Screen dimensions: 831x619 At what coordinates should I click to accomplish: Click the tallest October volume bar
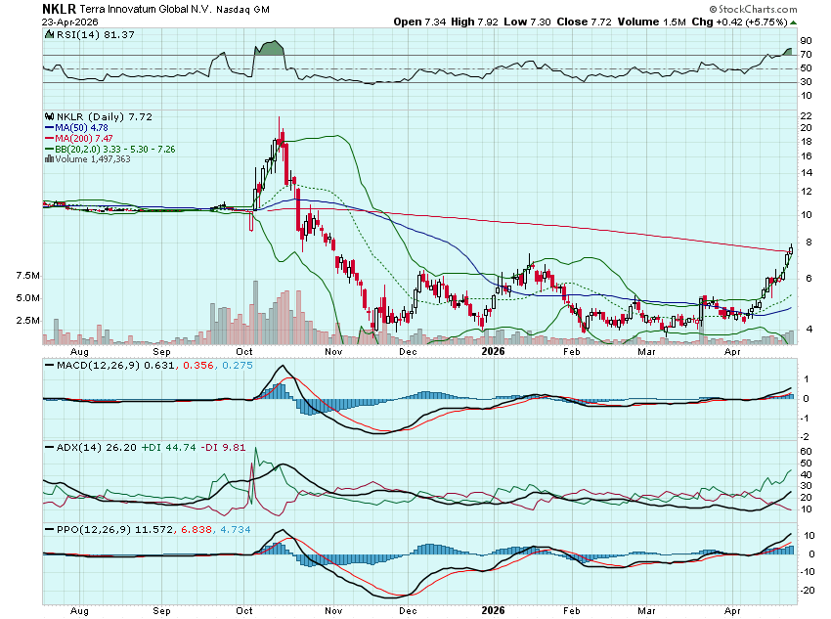click(x=255, y=312)
